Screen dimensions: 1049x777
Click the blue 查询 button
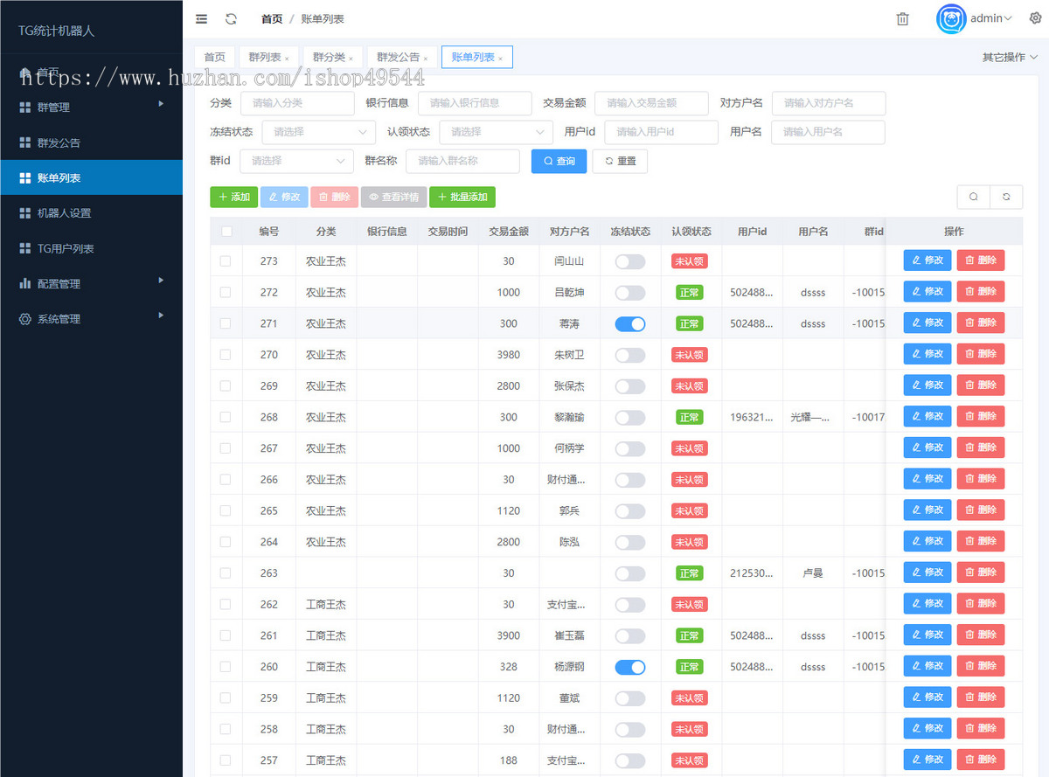pyautogui.click(x=559, y=161)
